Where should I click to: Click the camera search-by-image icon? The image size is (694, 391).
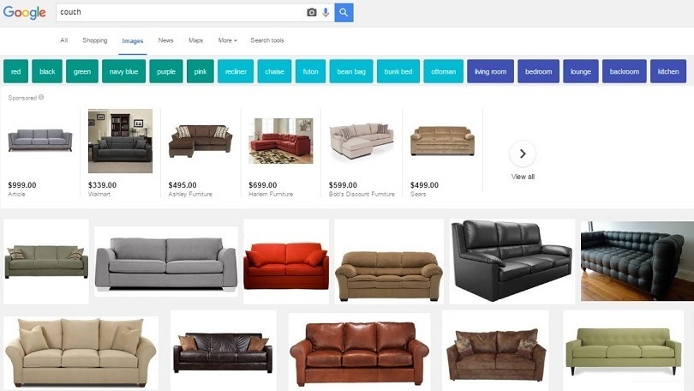tap(312, 12)
